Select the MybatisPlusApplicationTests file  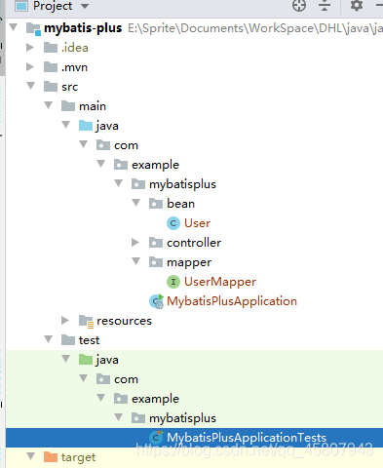(247, 438)
